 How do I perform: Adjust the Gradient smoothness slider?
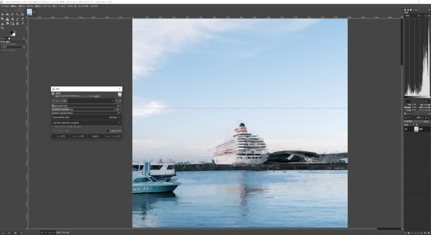(x=85, y=109)
